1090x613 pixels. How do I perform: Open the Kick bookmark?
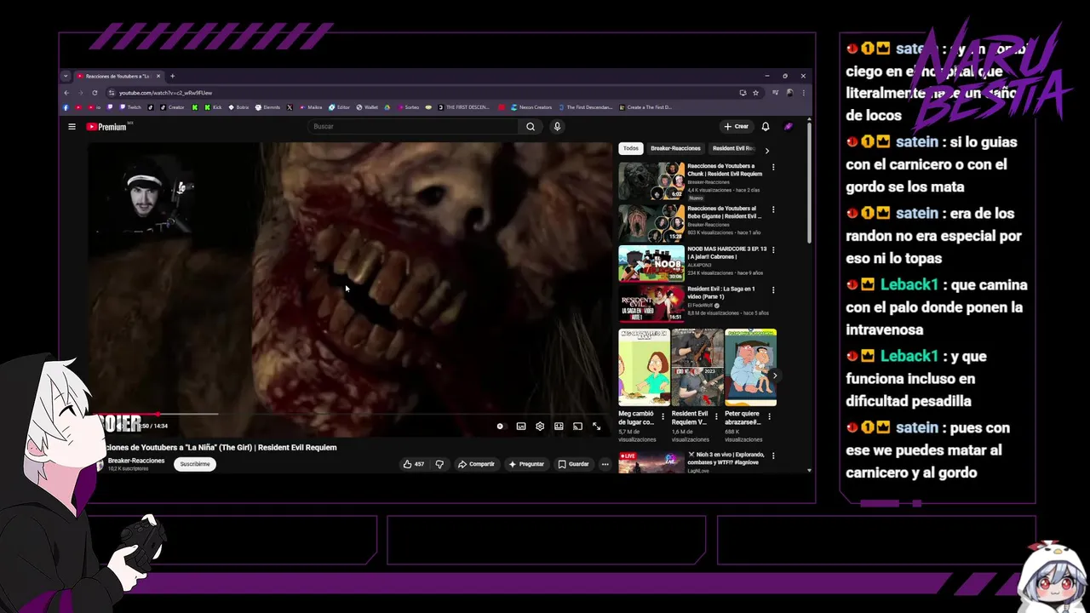tap(212, 107)
